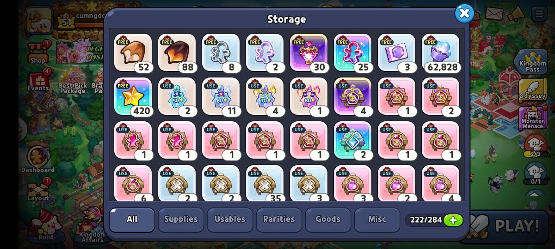Screen dimensions: 555x249
Task: Select the All storage tab
Action: pos(132,219)
